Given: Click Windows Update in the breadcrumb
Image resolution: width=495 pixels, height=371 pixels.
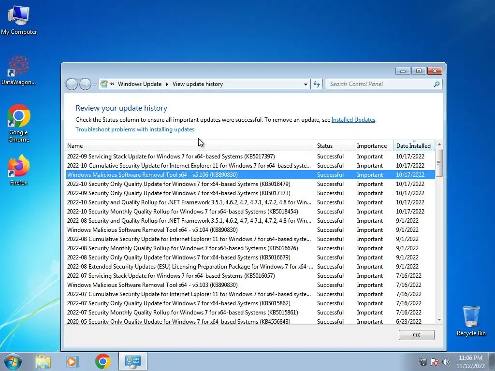Looking at the screenshot, I should (140, 84).
